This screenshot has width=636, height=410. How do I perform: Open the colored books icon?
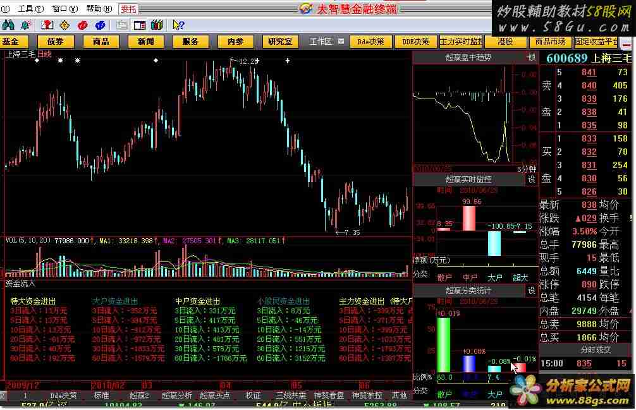(157, 25)
